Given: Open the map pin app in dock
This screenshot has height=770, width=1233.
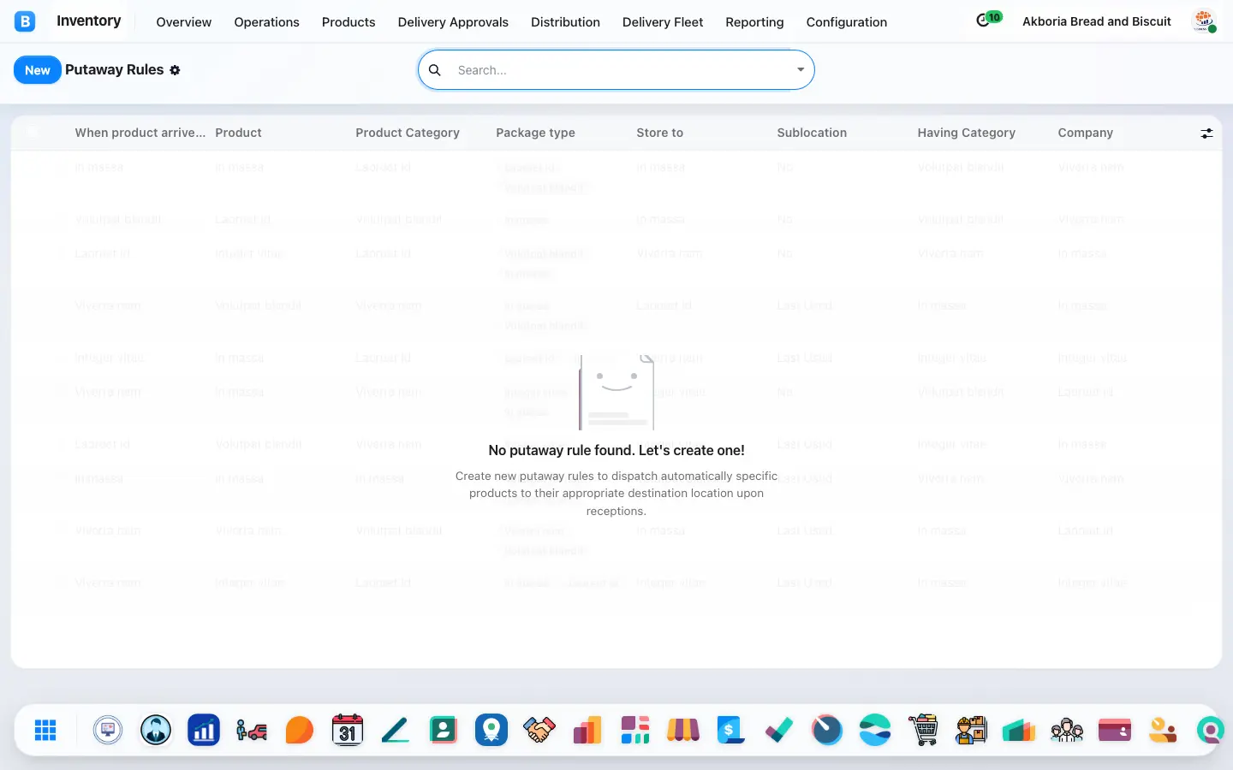Looking at the screenshot, I should coord(491,730).
